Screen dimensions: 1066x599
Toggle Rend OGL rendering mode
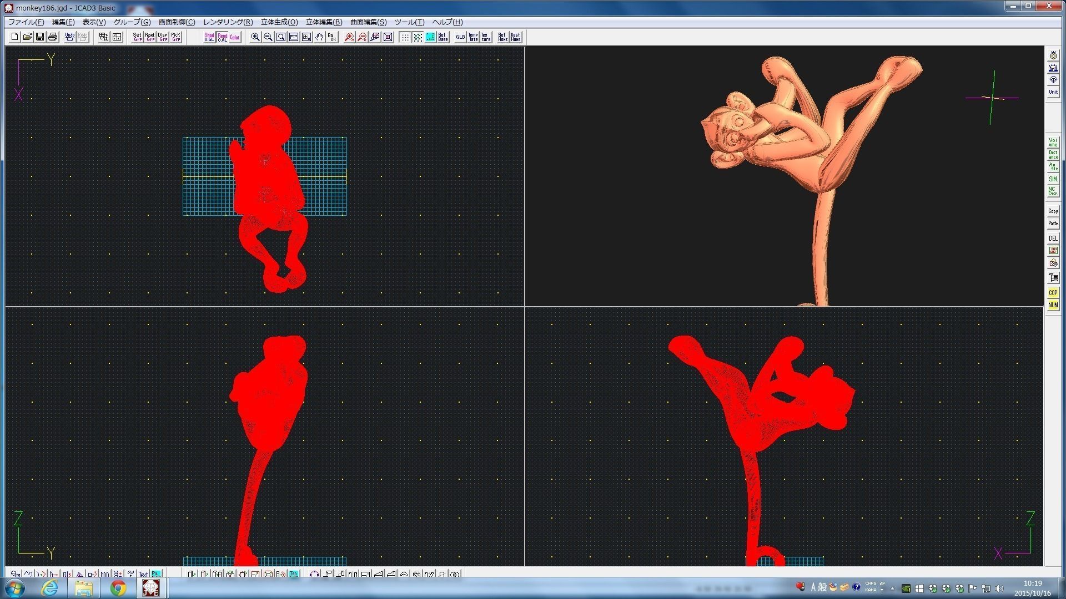click(222, 37)
